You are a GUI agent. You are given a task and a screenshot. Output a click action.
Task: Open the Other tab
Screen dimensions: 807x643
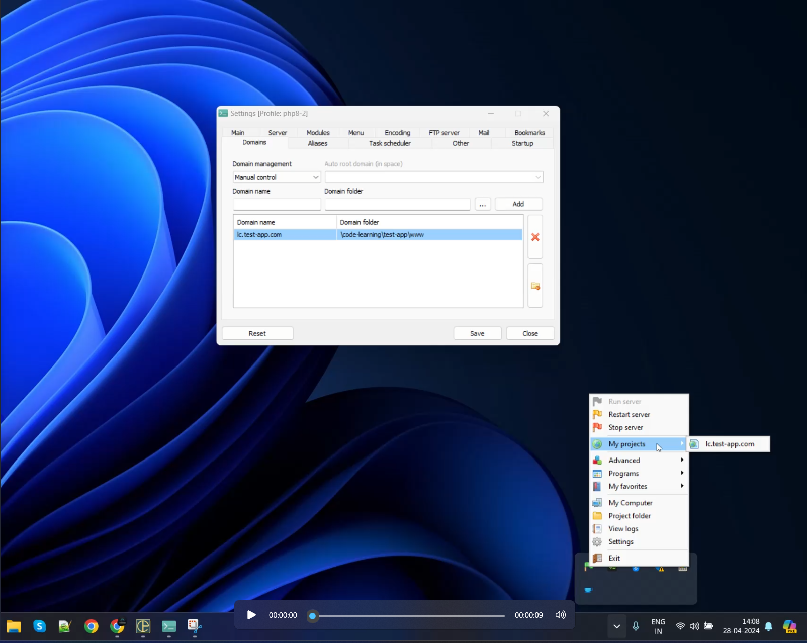click(x=461, y=143)
